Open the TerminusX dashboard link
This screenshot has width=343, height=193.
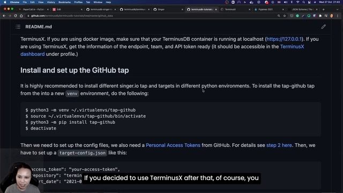292,47
